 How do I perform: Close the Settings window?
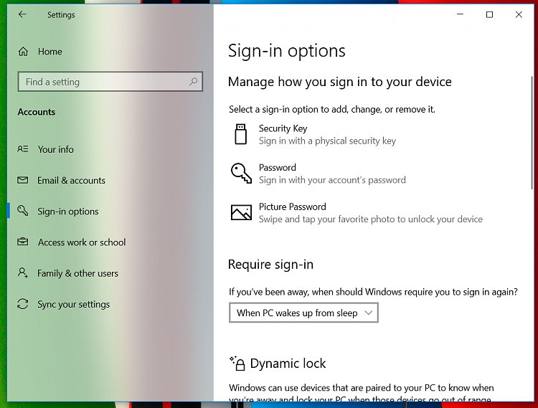519,14
